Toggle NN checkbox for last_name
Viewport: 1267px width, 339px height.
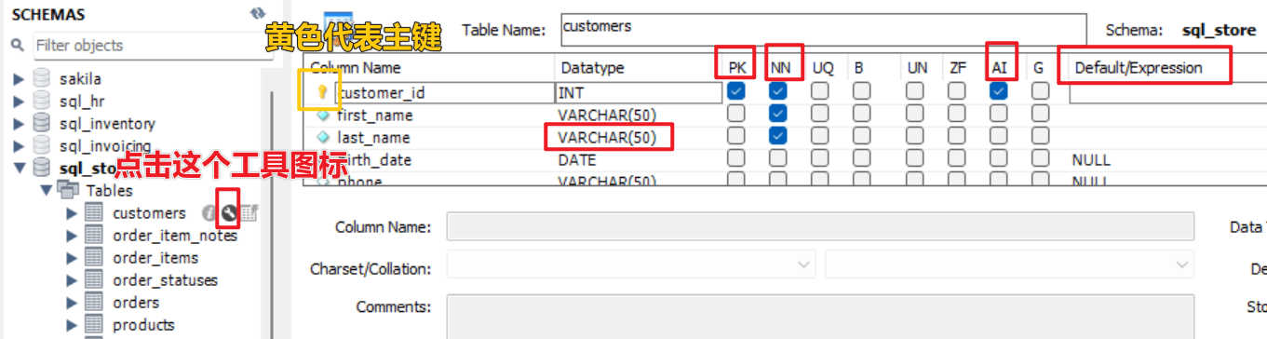778,136
